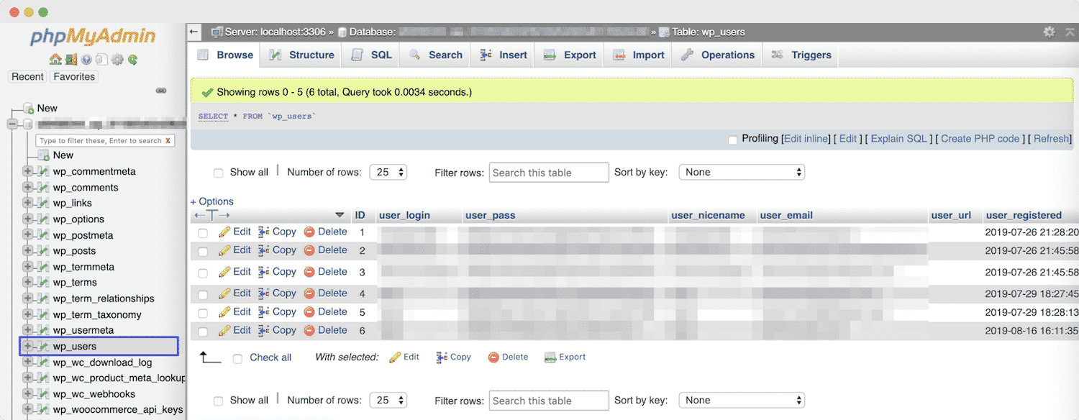Screen dimensions: 1079x420
Task: Tick the bottom Show all checkbox
Action: pyautogui.click(x=218, y=401)
